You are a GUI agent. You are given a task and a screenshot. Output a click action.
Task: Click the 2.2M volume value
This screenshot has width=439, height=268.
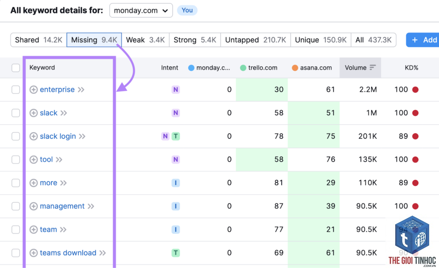[368, 90]
